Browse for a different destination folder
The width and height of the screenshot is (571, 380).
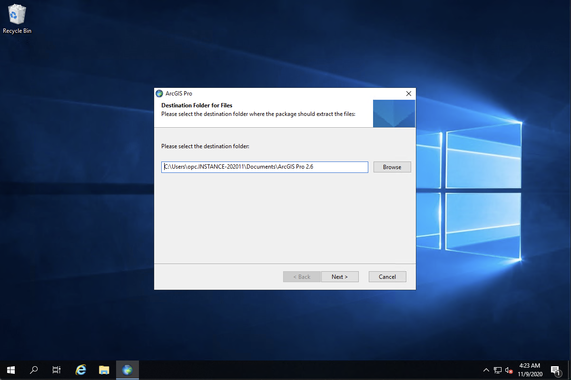[392, 167]
